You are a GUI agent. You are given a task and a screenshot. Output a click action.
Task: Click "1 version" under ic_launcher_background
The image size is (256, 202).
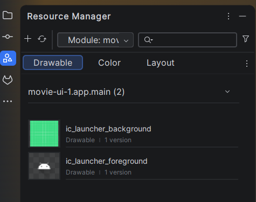pos(118,140)
